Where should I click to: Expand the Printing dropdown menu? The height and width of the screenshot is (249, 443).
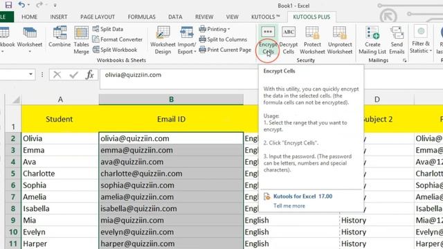click(x=215, y=29)
